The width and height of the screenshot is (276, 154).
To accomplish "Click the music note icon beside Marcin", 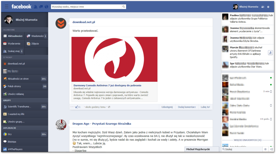I will [270, 53].
